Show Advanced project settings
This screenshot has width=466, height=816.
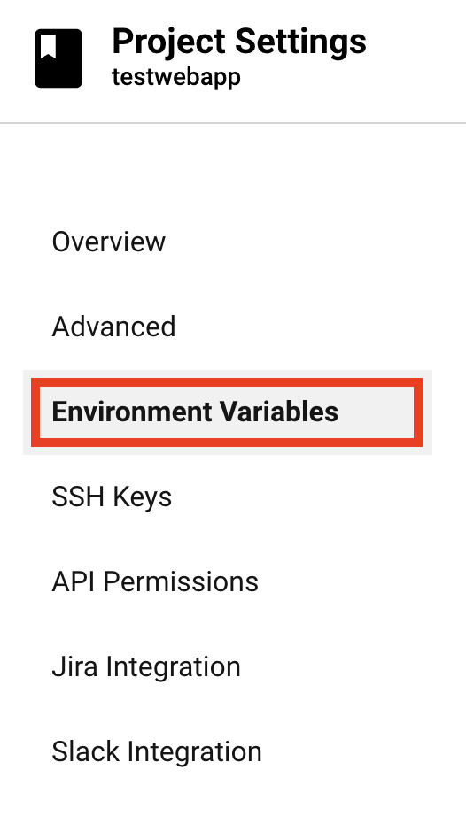coord(113,327)
